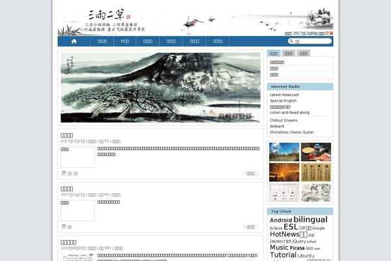Screen dimensions: 391x261
Task: Click the IDE tag
Action: point(311,236)
